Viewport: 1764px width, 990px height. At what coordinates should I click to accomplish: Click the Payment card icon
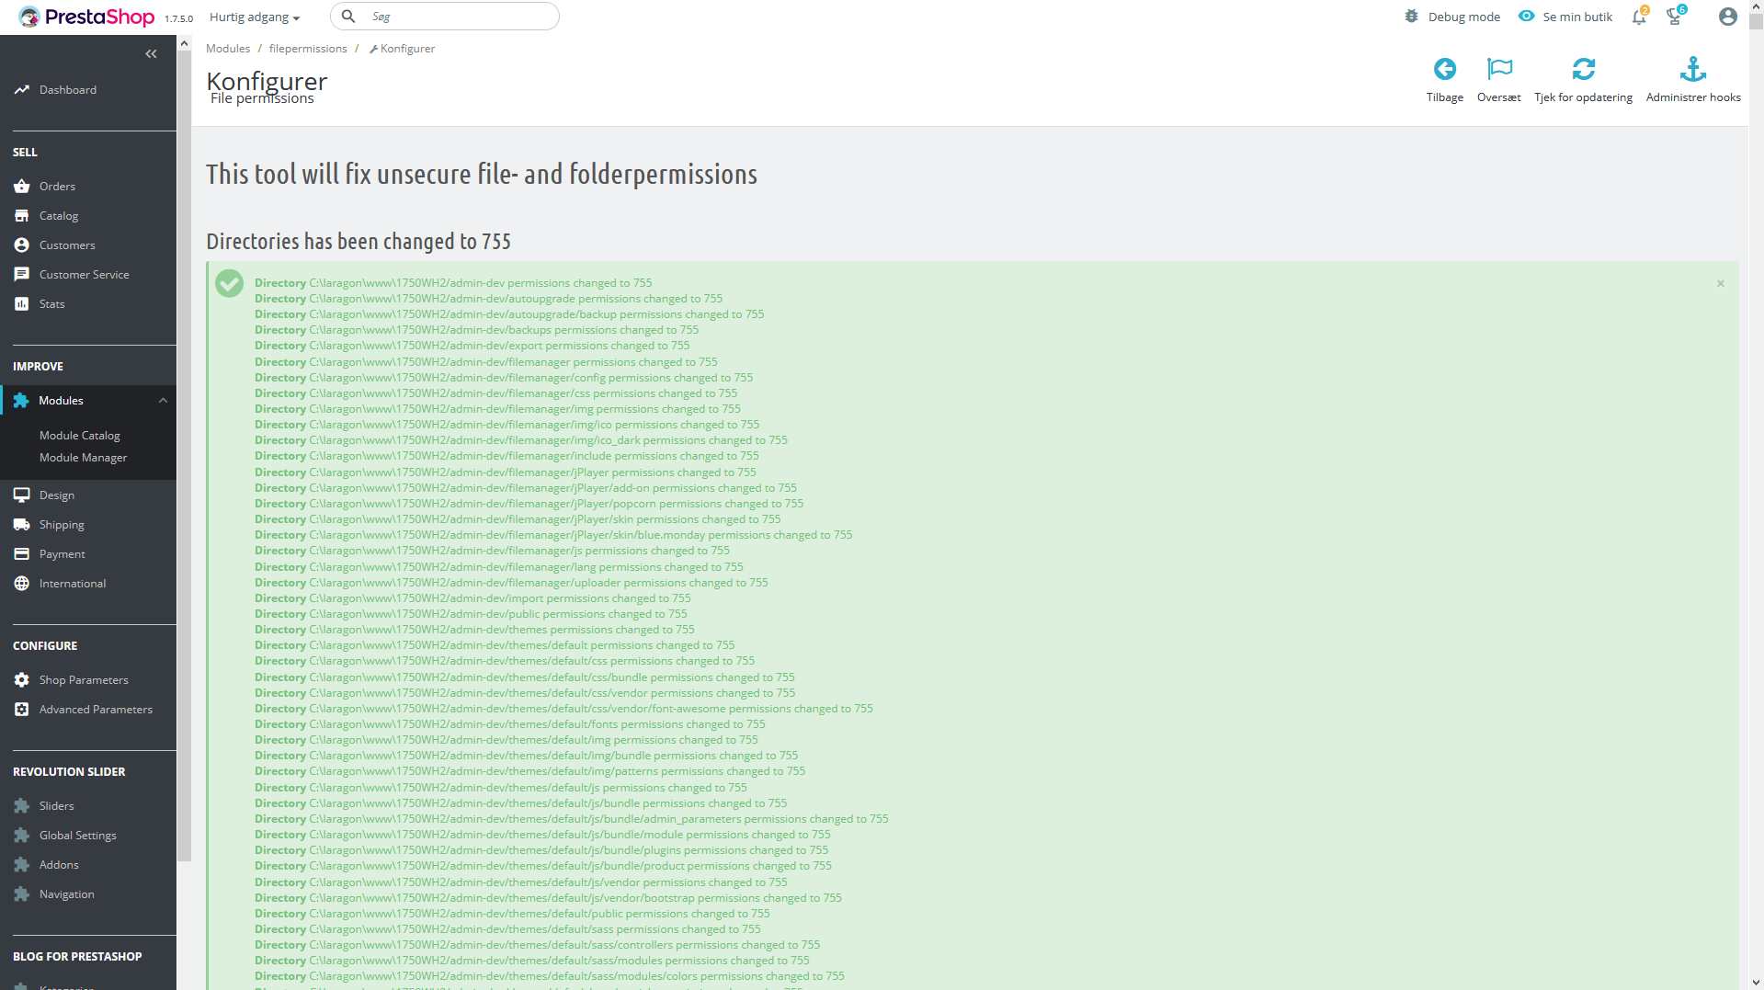(x=22, y=554)
